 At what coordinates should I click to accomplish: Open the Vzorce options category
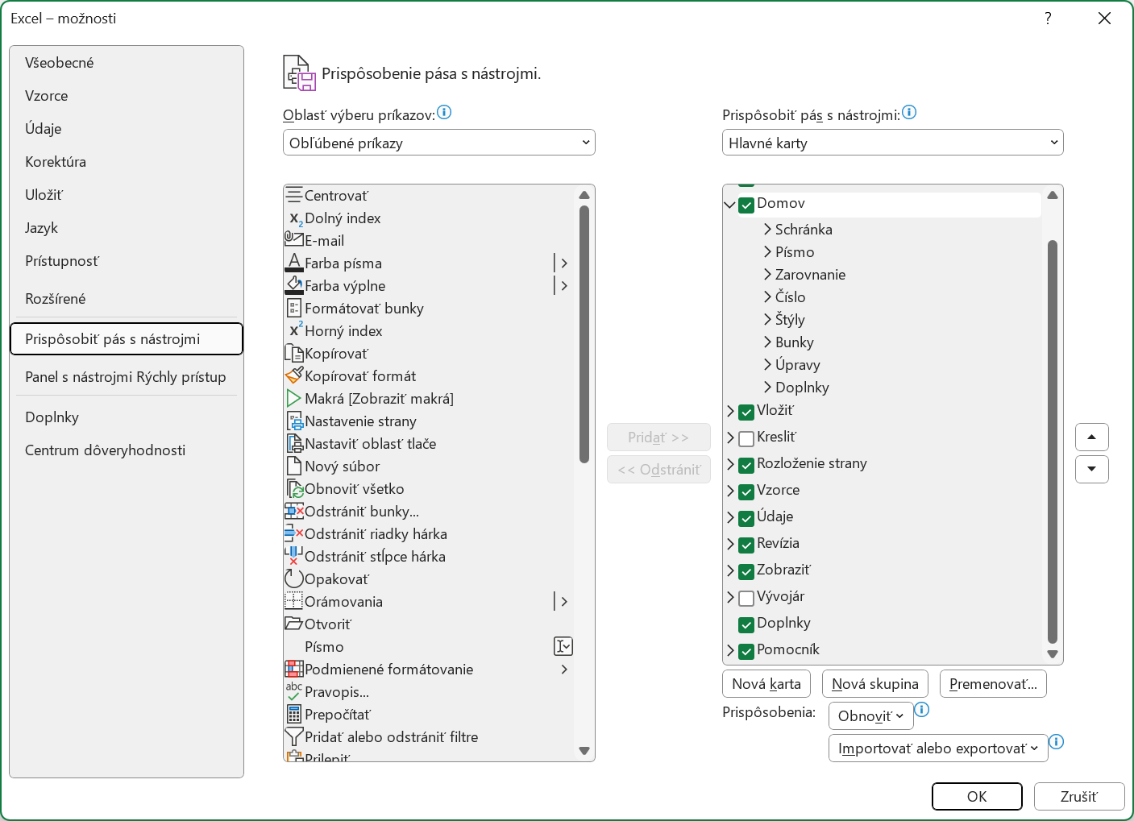coord(127,96)
